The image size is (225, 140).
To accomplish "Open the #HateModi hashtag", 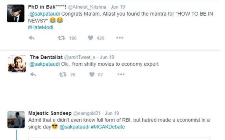I will [x=40, y=27].
